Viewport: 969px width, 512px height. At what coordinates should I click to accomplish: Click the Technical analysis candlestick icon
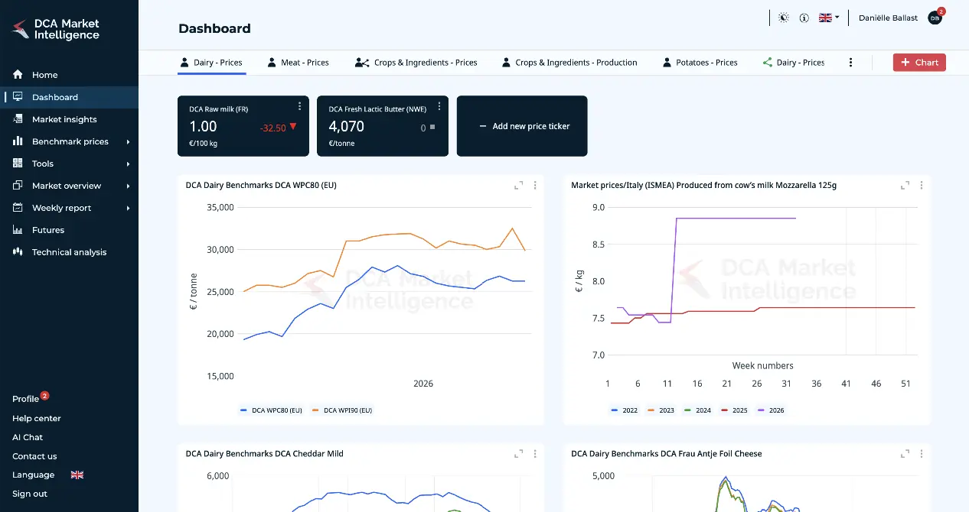point(18,252)
